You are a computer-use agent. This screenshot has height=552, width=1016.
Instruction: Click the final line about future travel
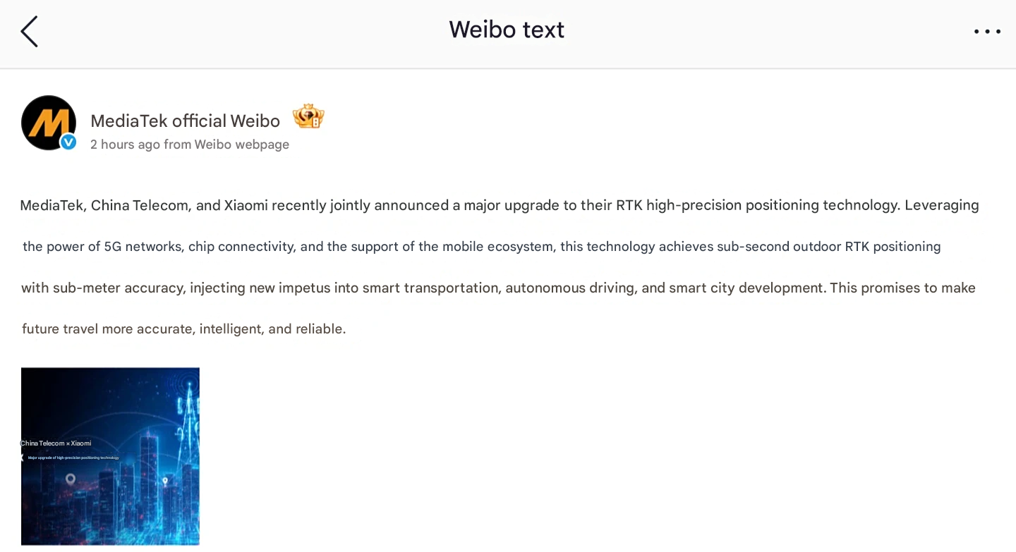(183, 329)
